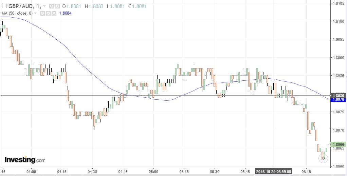Click the grey 1.8080 crosshair price label
This screenshot has height=176, width=347.
coord(338,95)
